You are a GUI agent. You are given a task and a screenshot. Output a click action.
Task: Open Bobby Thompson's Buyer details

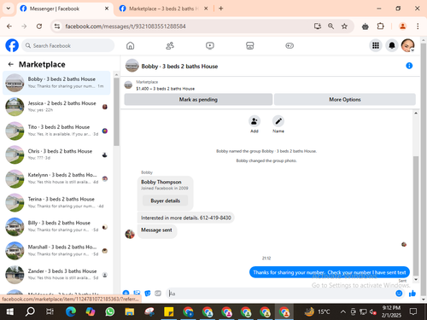coord(166,201)
